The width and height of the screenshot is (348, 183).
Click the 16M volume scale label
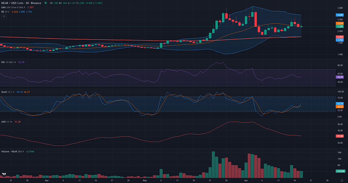tap(339, 152)
